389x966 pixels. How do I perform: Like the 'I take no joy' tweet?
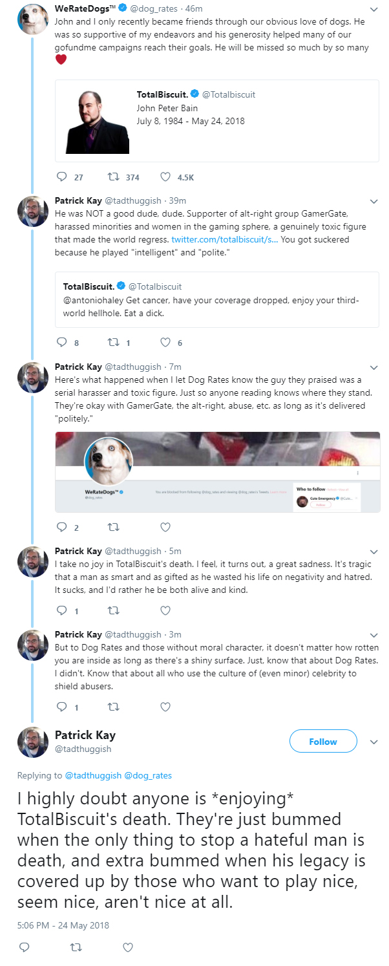(165, 610)
